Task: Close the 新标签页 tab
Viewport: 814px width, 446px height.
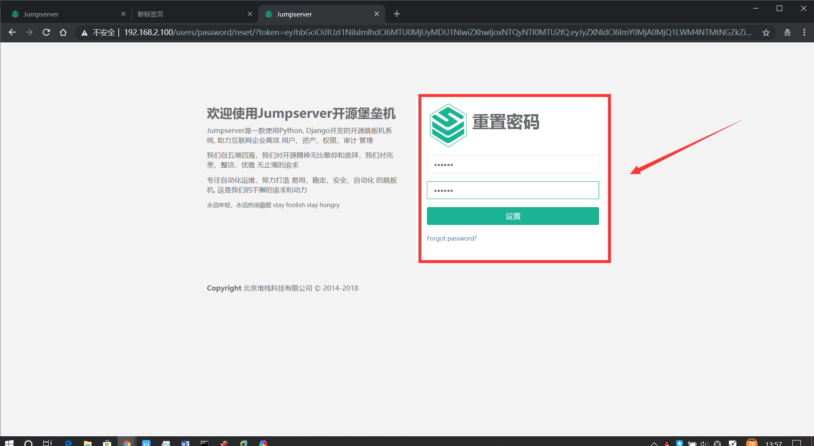Action: 250,14
